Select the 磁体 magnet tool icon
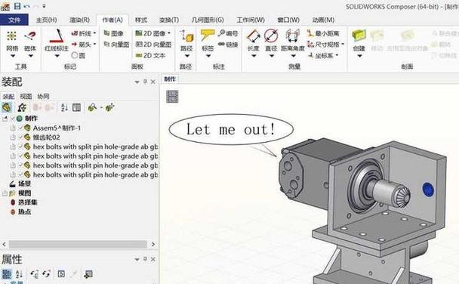 point(30,36)
